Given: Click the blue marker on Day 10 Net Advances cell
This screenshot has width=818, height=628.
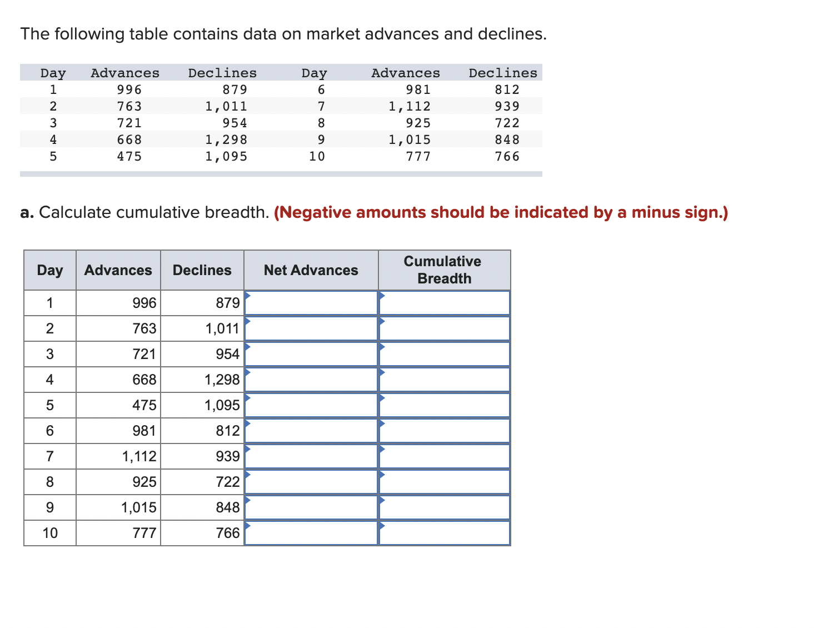Looking at the screenshot, I should coord(248,526).
